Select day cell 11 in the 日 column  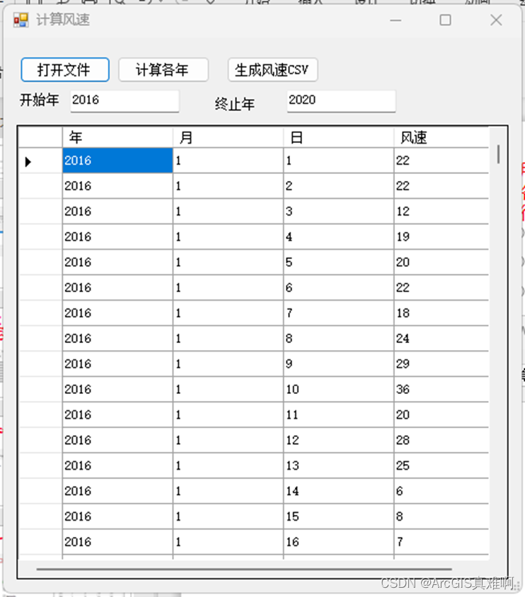pyautogui.click(x=338, y=415)
